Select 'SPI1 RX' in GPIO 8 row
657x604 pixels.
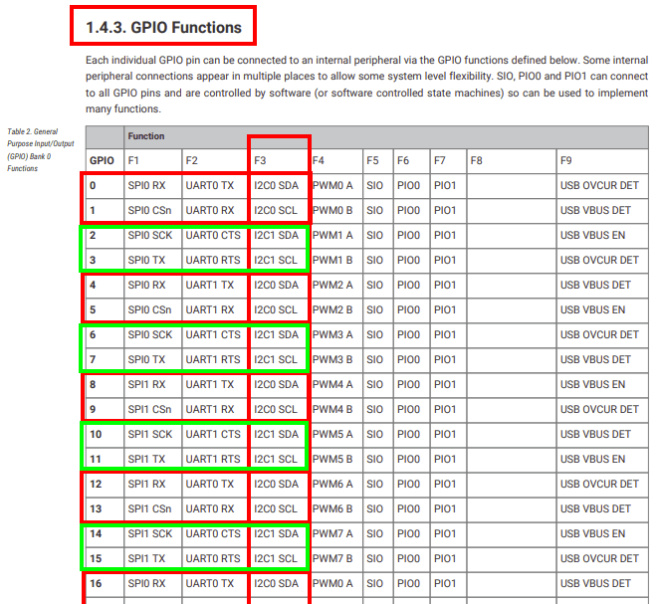[x=146, y=384]
